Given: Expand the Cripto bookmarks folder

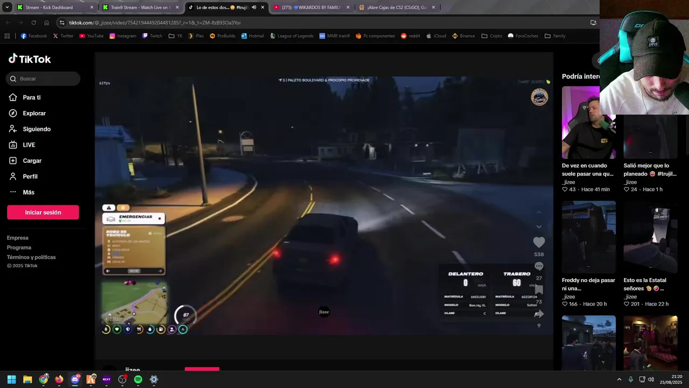Looking at the screenshot, I should [491, 36].
